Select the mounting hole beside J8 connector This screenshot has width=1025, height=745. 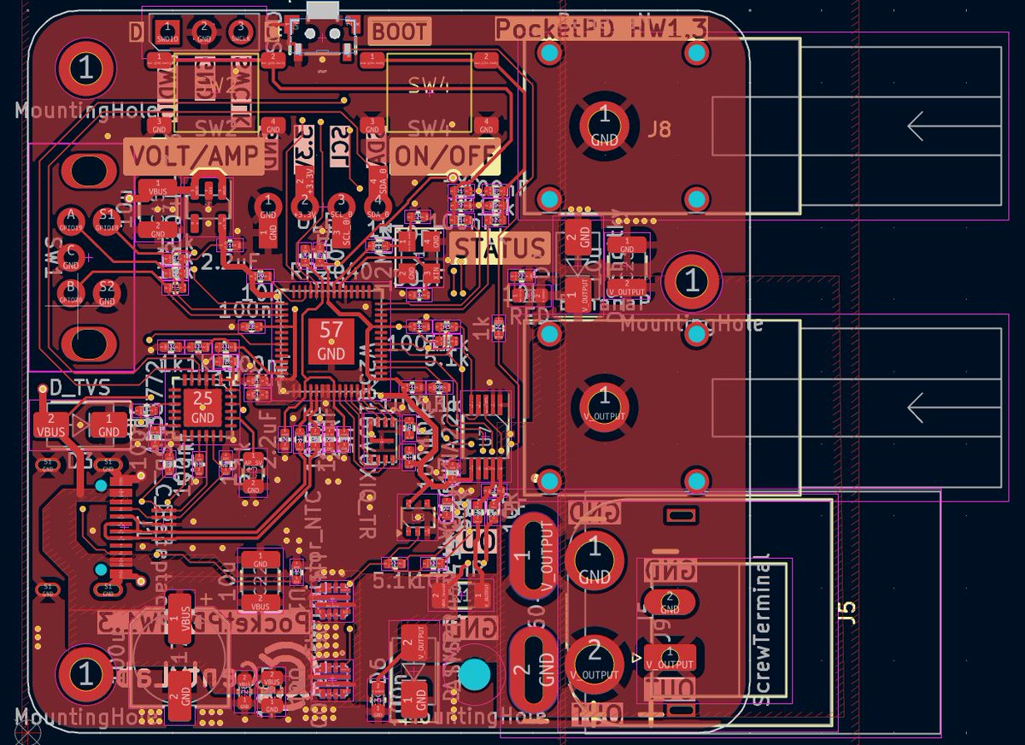pyautogui.click(x=692, y=281)
